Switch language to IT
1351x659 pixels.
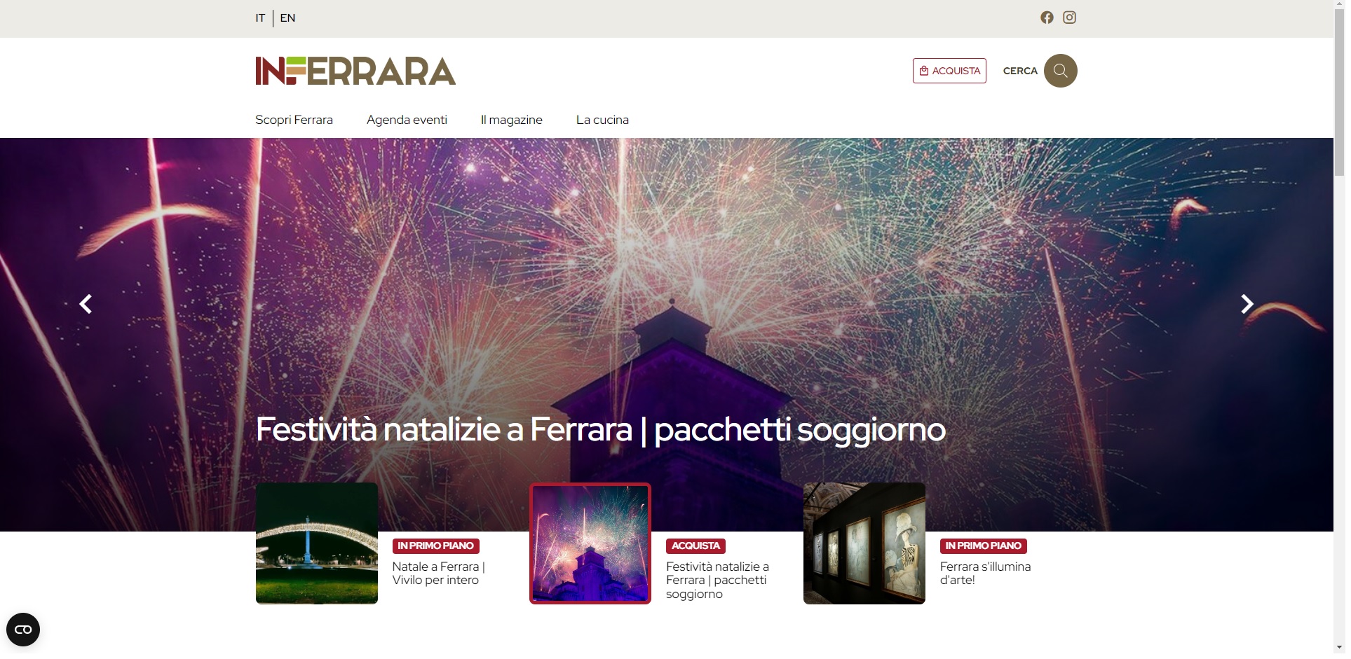(x=261, y=18)
